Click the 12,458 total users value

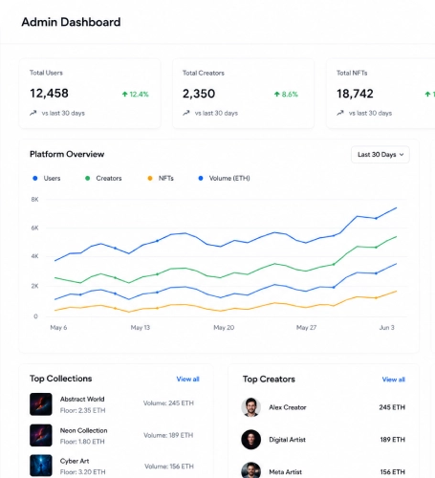[x=49, y=94]
